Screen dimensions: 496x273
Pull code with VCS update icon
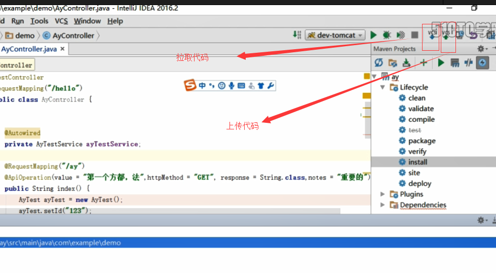pos(432,35)
